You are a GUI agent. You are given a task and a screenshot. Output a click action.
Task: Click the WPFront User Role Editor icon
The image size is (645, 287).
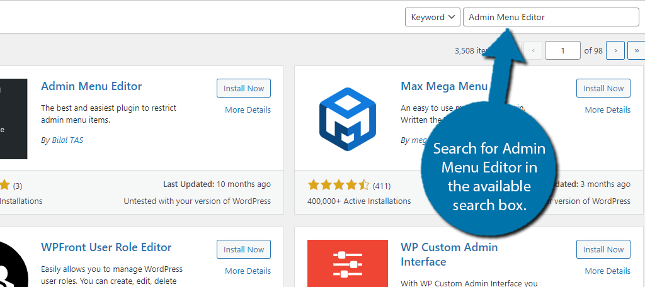click(x=14, y=263)
